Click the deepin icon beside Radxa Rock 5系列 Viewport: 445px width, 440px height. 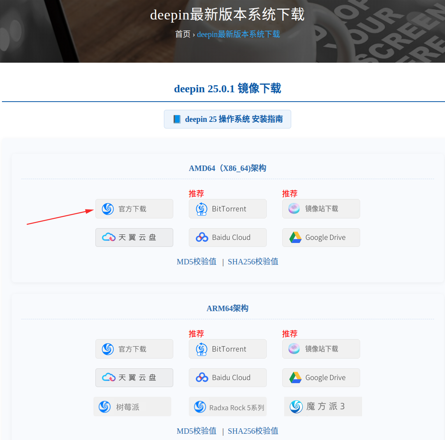(x=200, y=407)
